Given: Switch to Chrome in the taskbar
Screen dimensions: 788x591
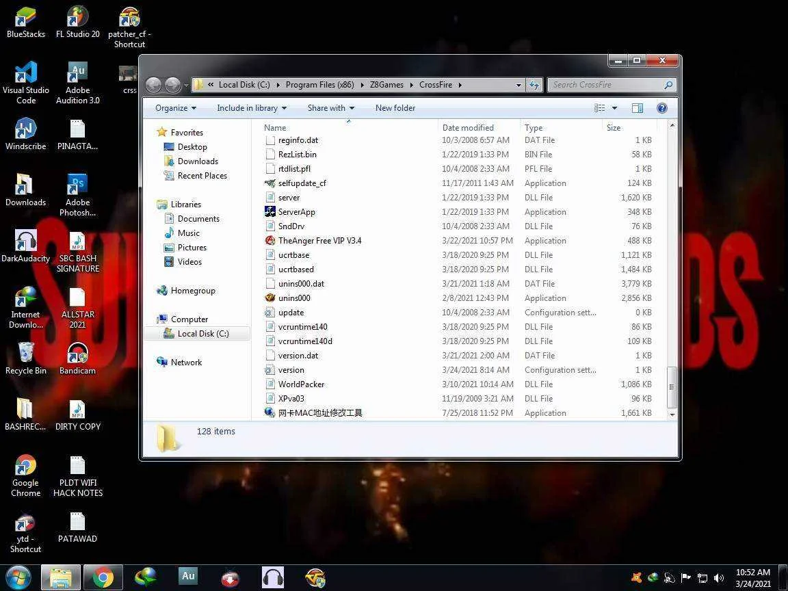Looking at the screenshot, I should 103,578.
